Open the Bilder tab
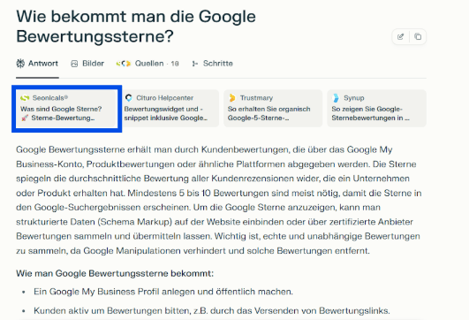The height and width of the screenshot is (320, 469). coord(87,64)
